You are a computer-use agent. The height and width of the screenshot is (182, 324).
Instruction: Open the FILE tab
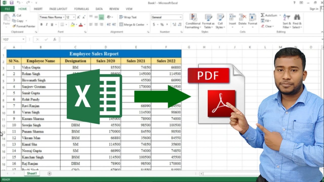click(x=7, y=9)
